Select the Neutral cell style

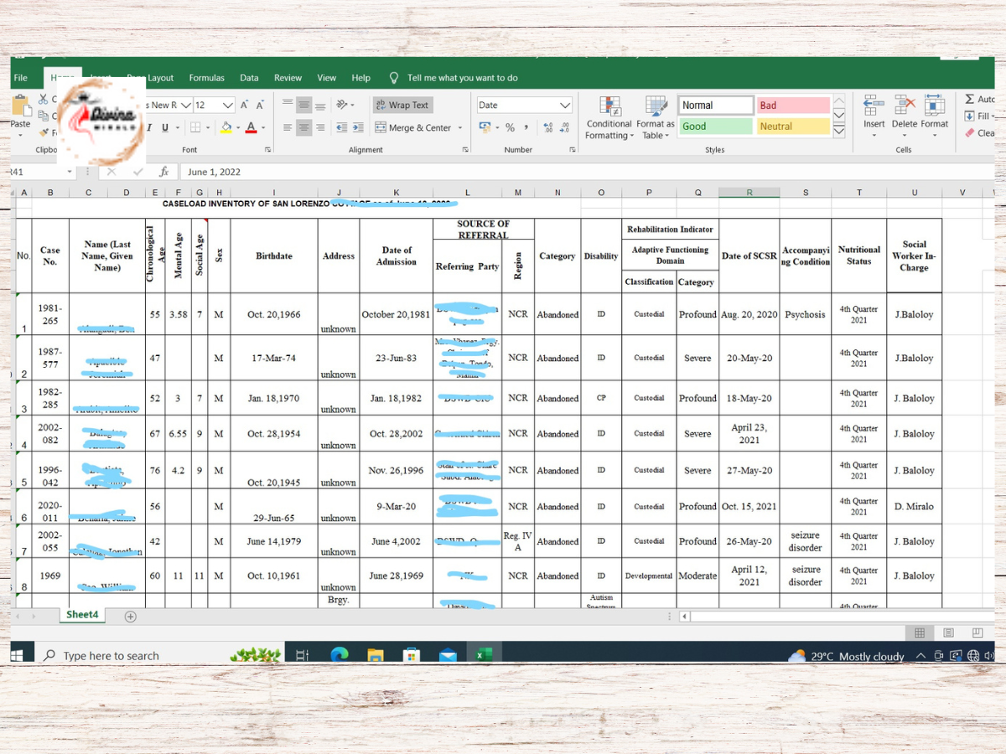[x=793, y=127]
